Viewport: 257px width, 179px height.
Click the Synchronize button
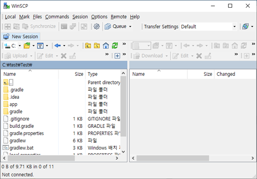pos(39,26)
